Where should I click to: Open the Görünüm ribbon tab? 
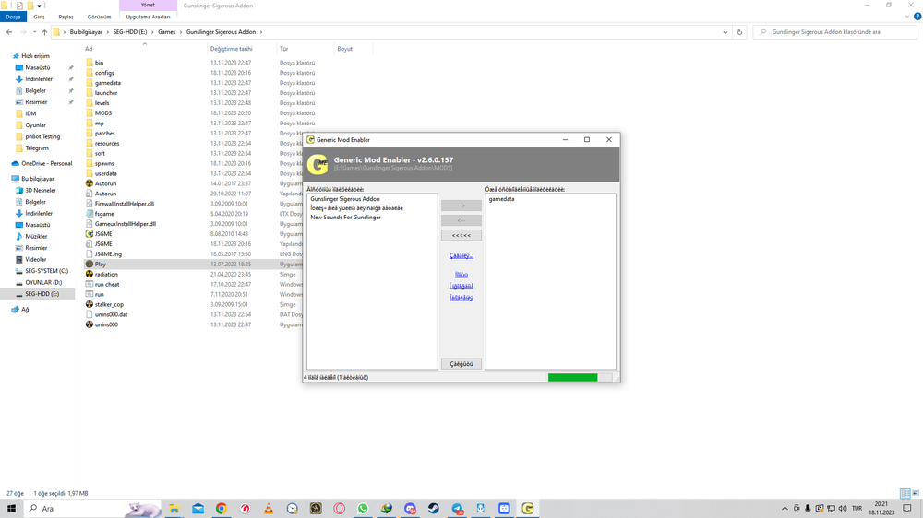99,17
